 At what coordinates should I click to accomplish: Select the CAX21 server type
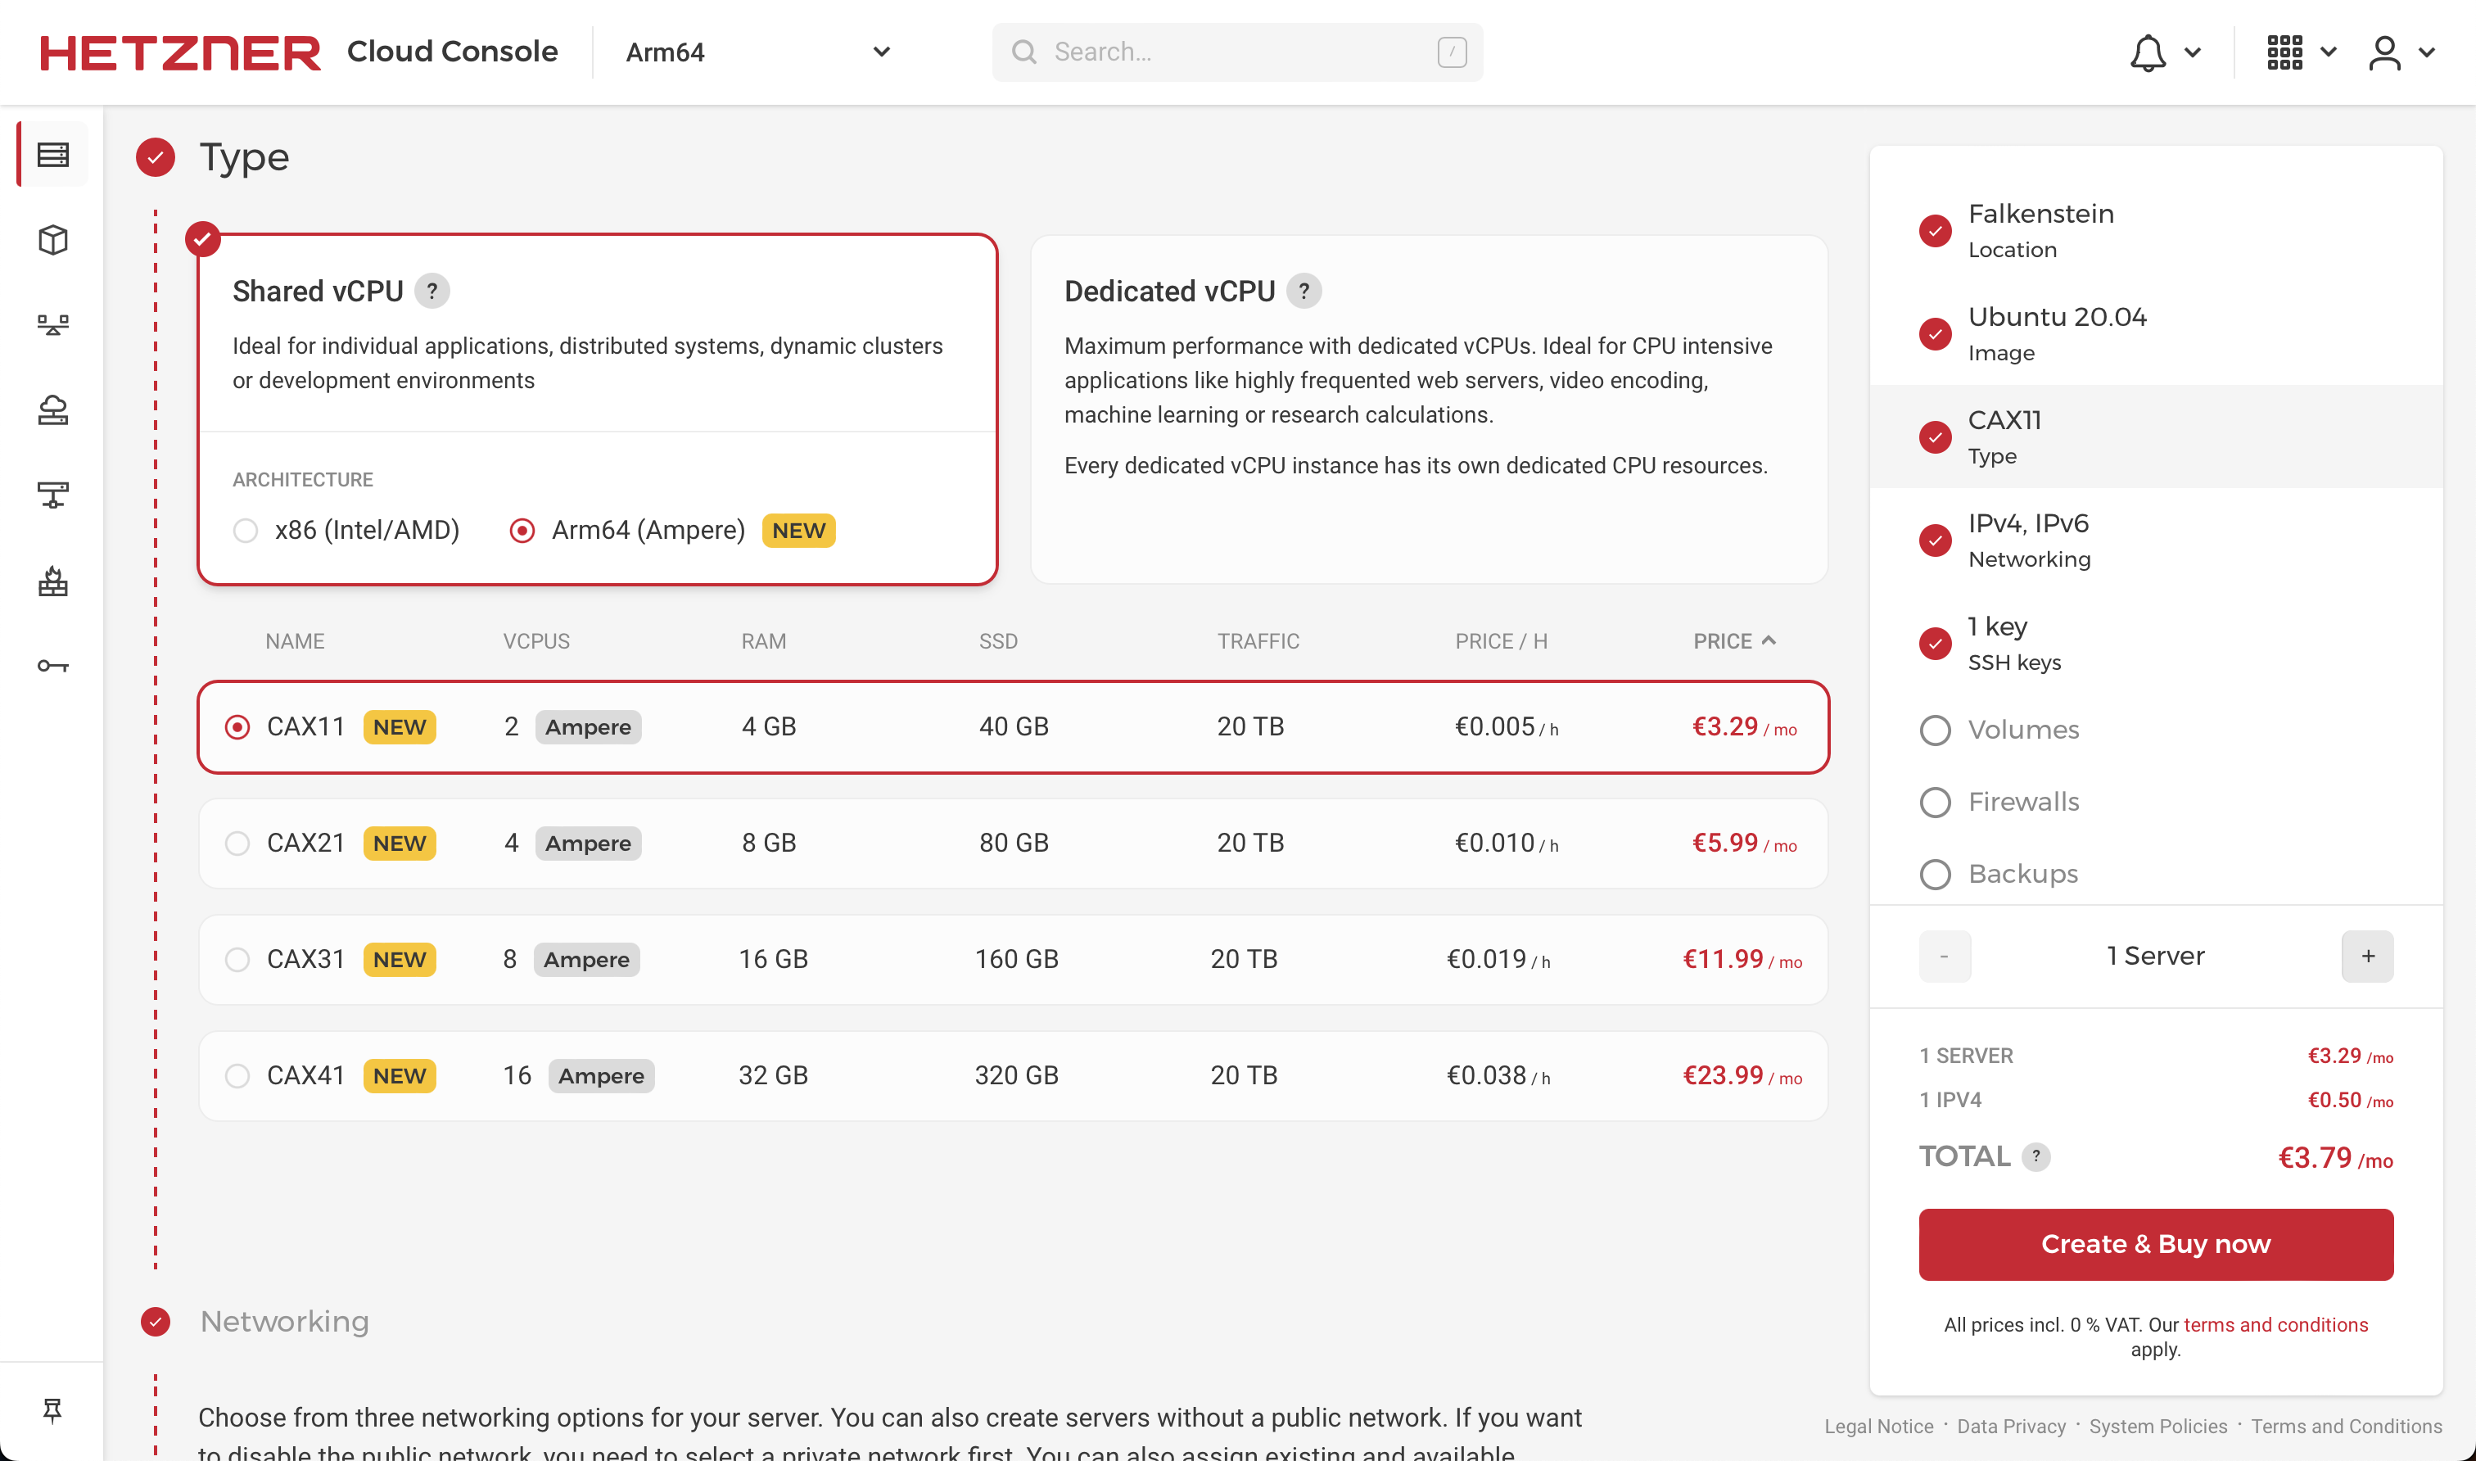[x=237, y=844]
